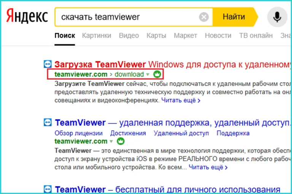Select the Поиск tab
Screen dimensions: 292x194
click(x=65, y=36)
